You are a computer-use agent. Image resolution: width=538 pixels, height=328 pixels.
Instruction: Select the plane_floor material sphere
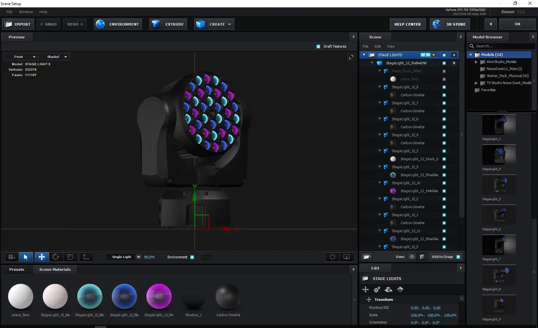click(20, 296)
